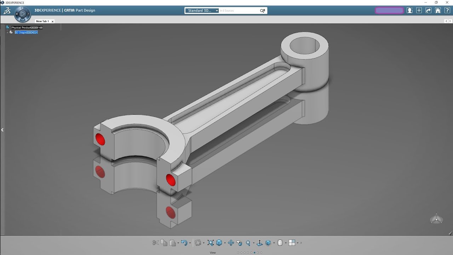Select the View section label
Image resolution: width=453 pixels, height=255 pixels.
click(213, 253)
